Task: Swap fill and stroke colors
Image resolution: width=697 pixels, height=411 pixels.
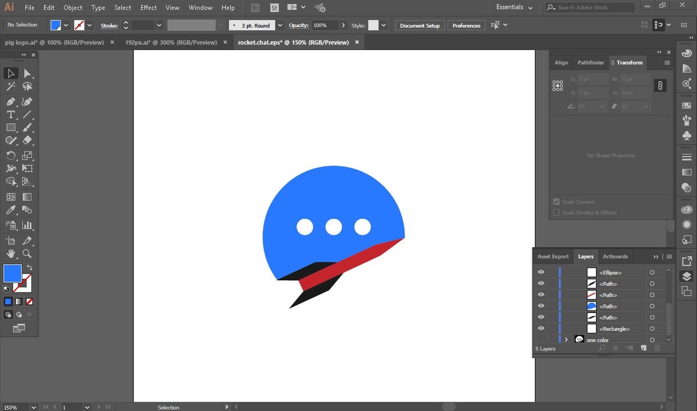Action: click(29, 268)
